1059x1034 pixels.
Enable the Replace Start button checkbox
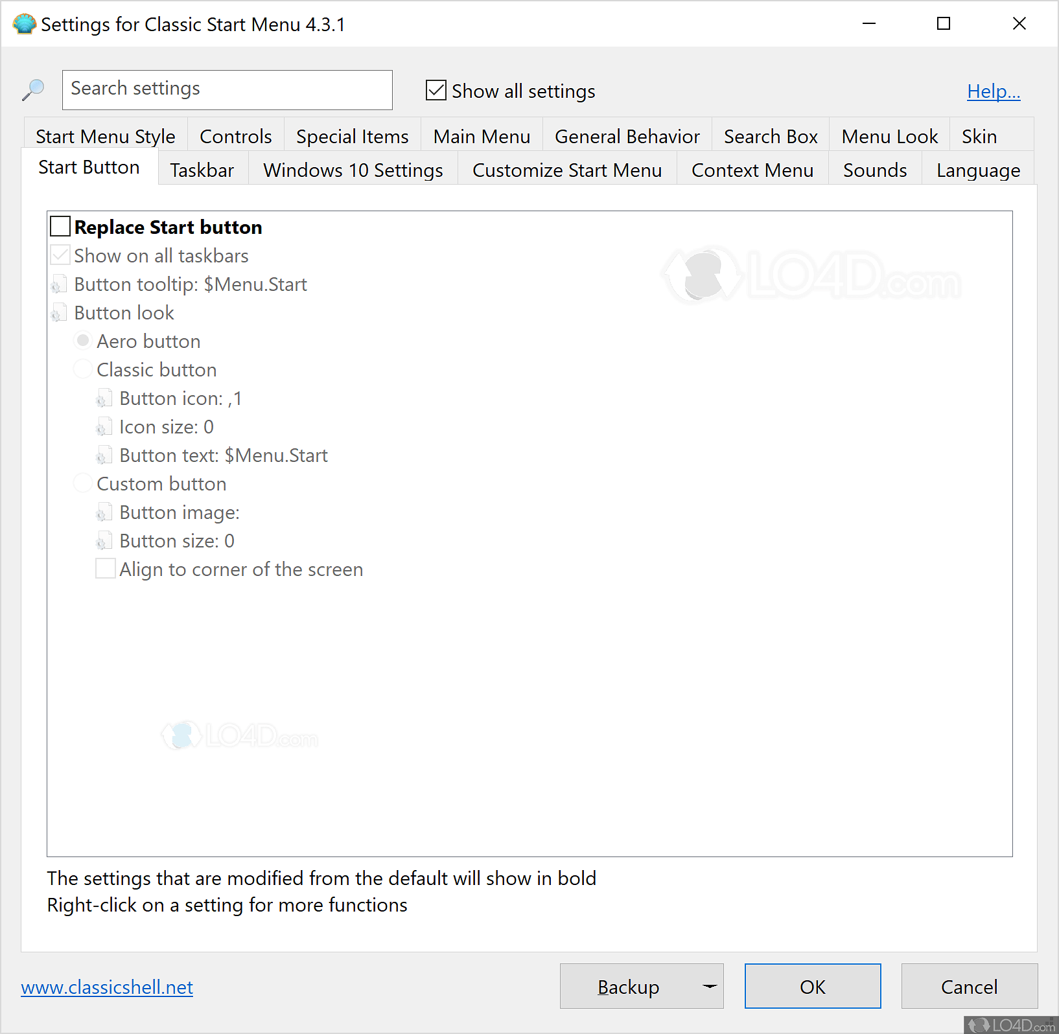60,226
